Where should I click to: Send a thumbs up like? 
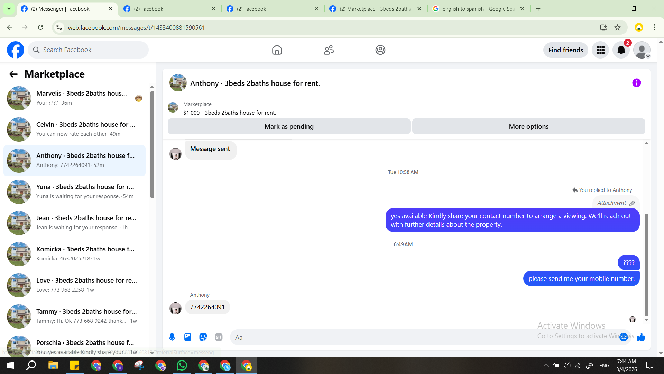(x=641, y=337)
